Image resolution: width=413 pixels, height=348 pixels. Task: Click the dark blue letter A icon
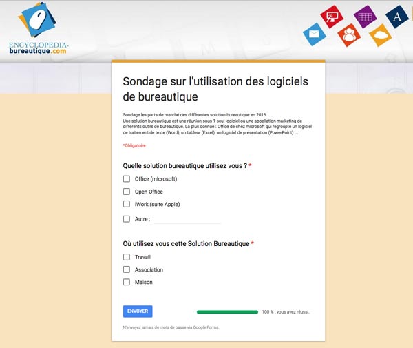(x=397, y=17)
